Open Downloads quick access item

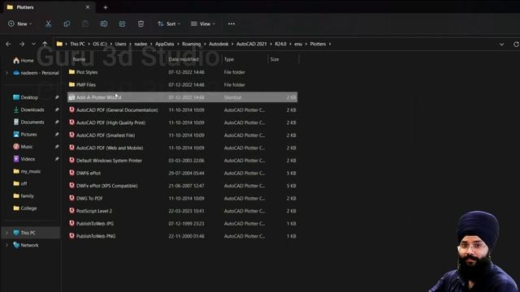(29, 109)
